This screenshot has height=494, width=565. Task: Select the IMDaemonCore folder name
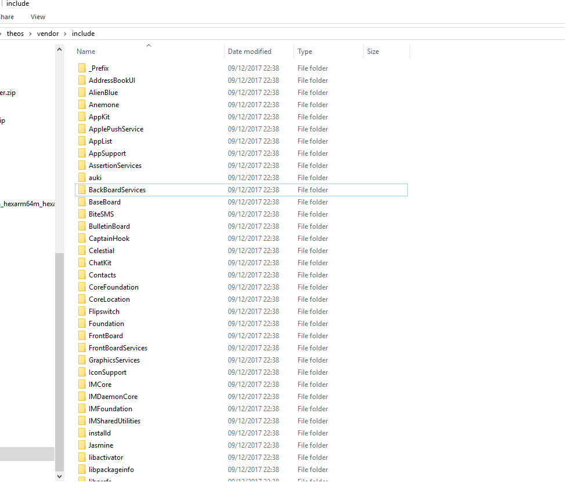coord(113,397)
